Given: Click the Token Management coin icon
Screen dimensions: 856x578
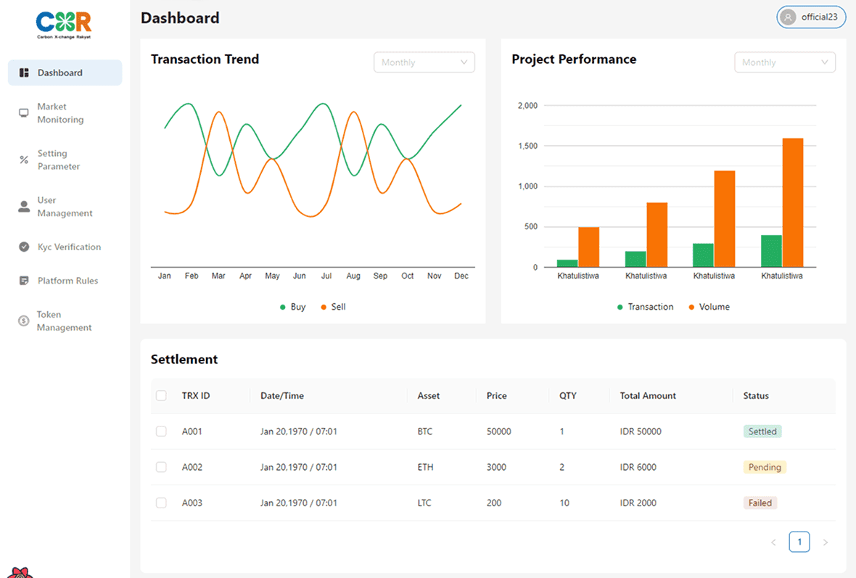Looking at the screenshot, I should tap(23, 321).
